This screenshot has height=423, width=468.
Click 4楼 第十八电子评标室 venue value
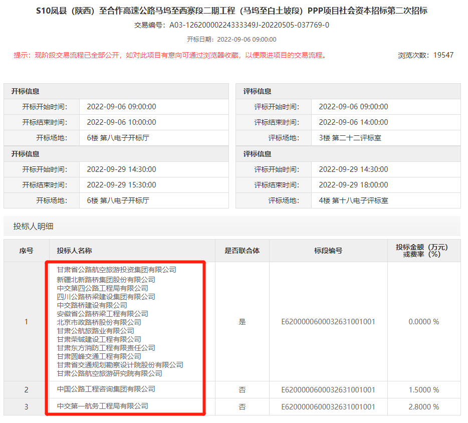(353, 200)
